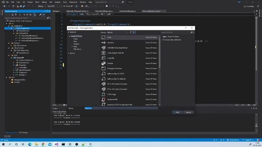Select the Debugger Visualizer template icon
This screenshot has height=147, width=262.
[104, 69]
